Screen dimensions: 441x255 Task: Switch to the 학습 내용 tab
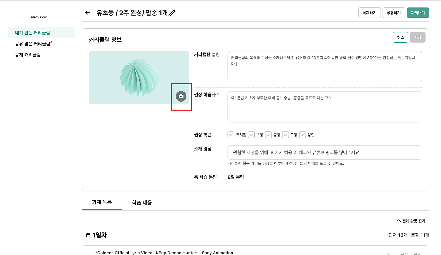coord(141,202)
